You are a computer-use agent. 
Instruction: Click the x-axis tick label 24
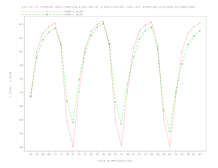click(x=79, y=154)
